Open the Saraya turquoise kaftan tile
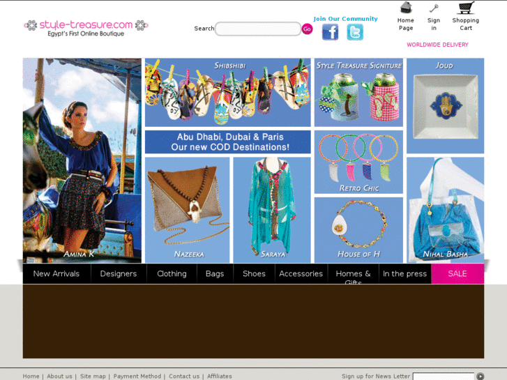The height and width of the screenshot is (380, 507). 272,210
